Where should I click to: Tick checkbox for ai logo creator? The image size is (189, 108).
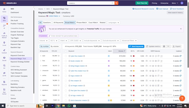click(x=66, y=95)
